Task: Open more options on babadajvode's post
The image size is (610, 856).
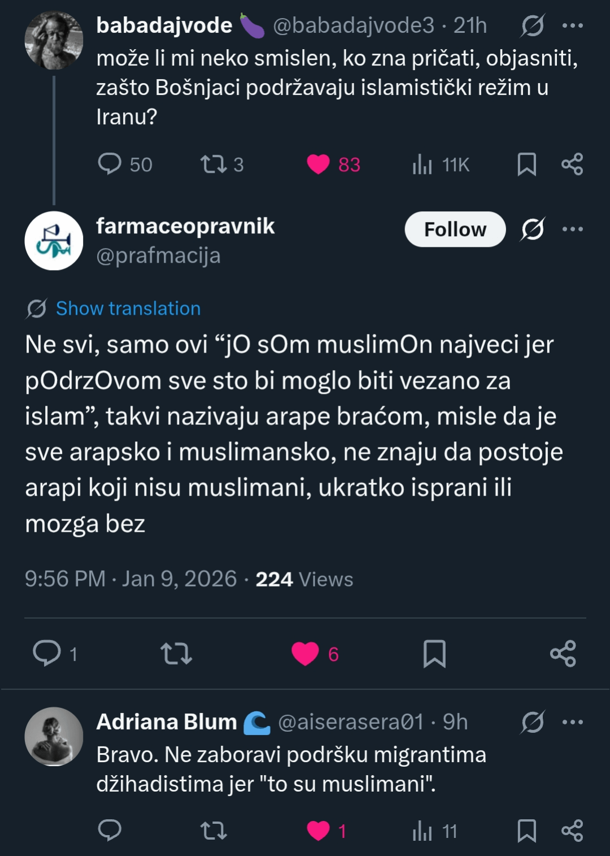Action: click(x=572, y=25)
